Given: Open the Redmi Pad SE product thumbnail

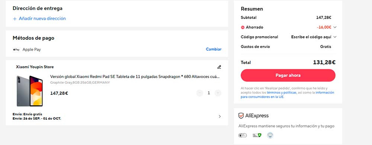Looking at the screenshot, I should [30, 91].
